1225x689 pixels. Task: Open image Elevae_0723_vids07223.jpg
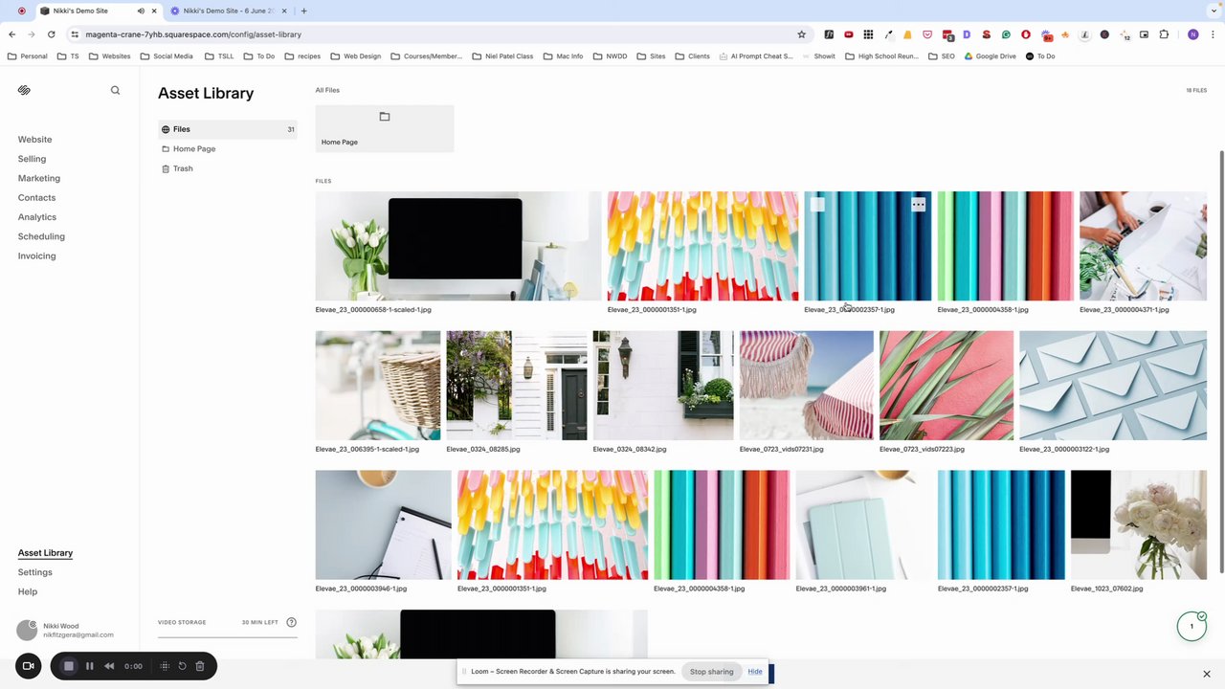point(947,386)
